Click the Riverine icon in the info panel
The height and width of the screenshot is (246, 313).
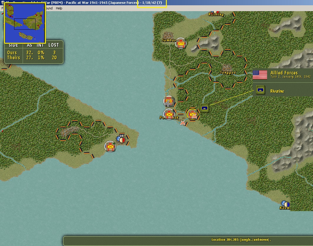261,90
